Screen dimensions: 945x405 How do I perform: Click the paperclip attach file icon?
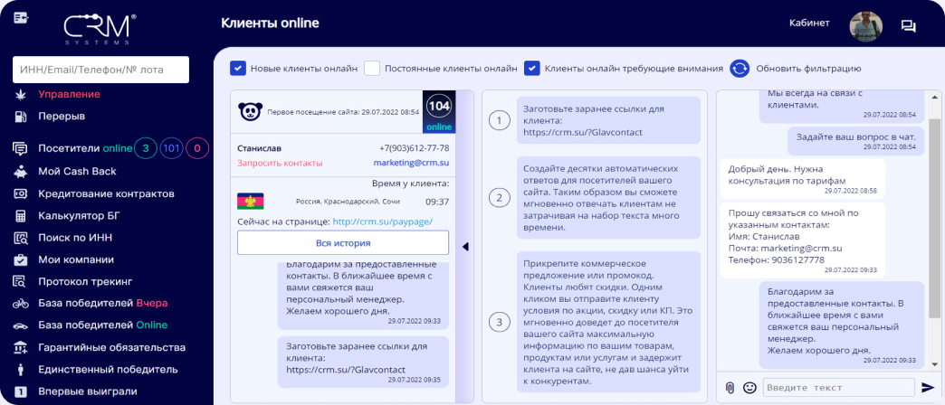[x=730, y=388]
